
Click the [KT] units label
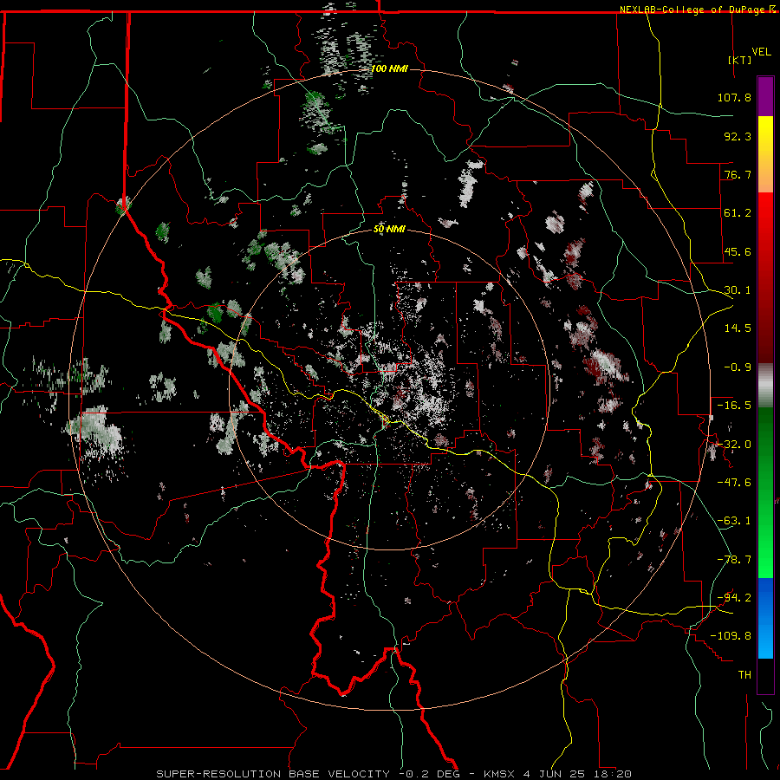click(x=739, y=60)
